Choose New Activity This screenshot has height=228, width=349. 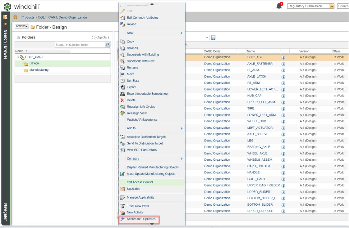[135, 212]
